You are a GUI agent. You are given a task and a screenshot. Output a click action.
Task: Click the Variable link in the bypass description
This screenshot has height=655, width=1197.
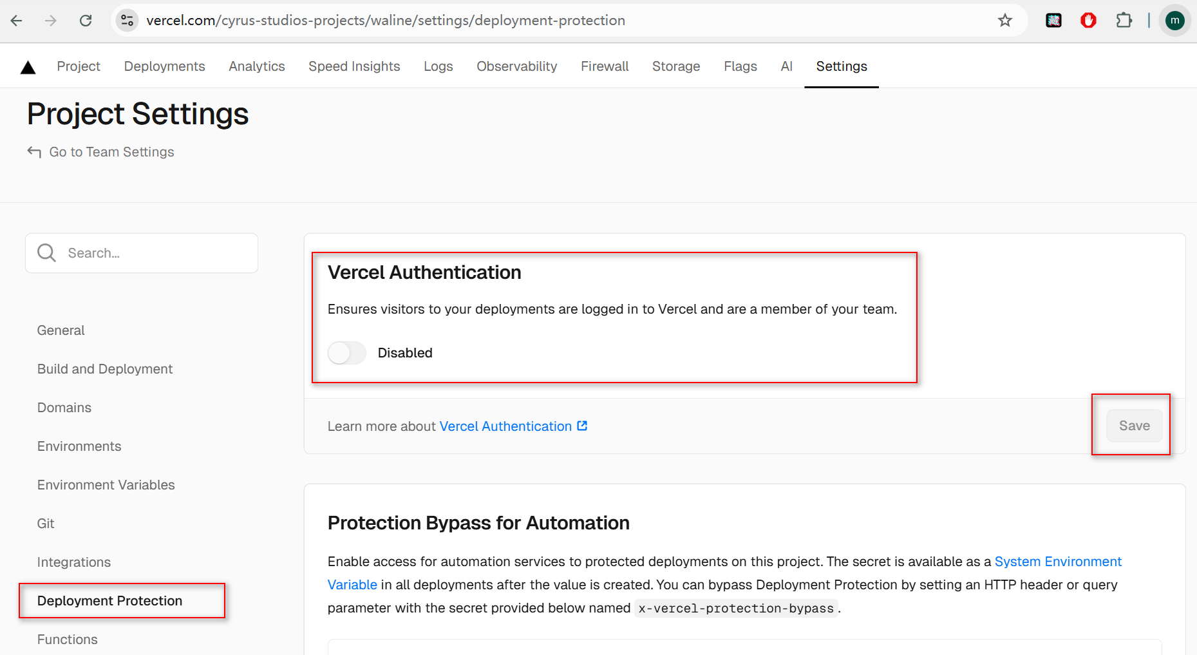[352, 585]
